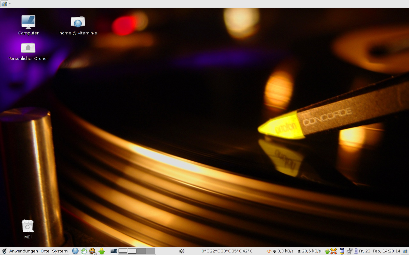Click the green recycle arrows launcher
The width and height of the screenshot is (409, 255).
[84, 251]
